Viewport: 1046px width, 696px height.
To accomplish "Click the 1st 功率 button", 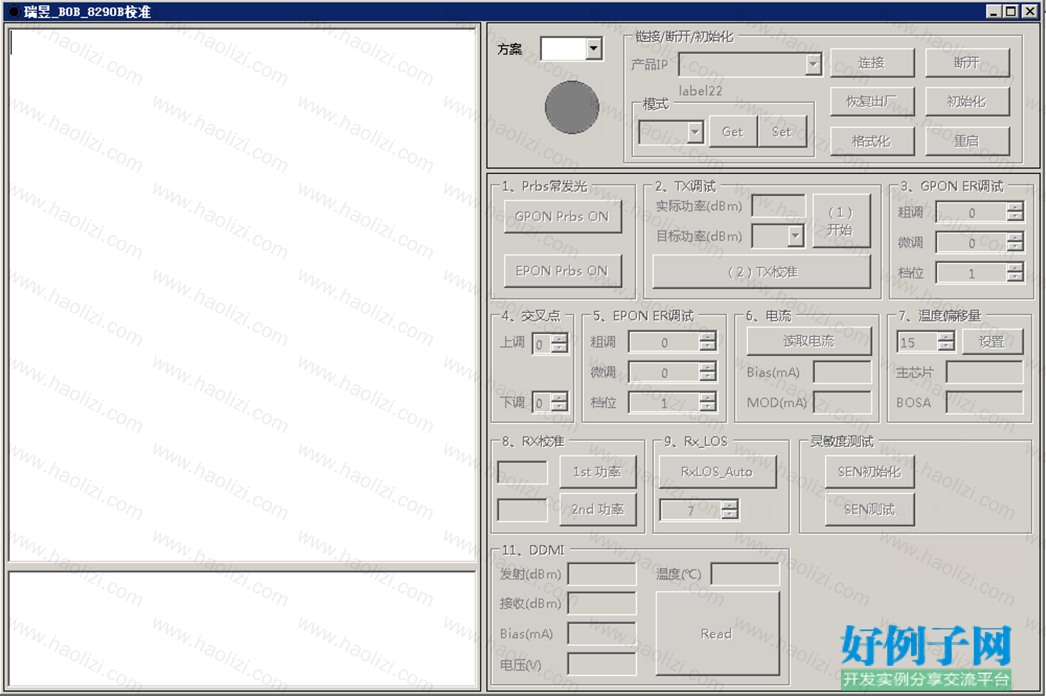I will pyautogui.click(x=598, y=472).
